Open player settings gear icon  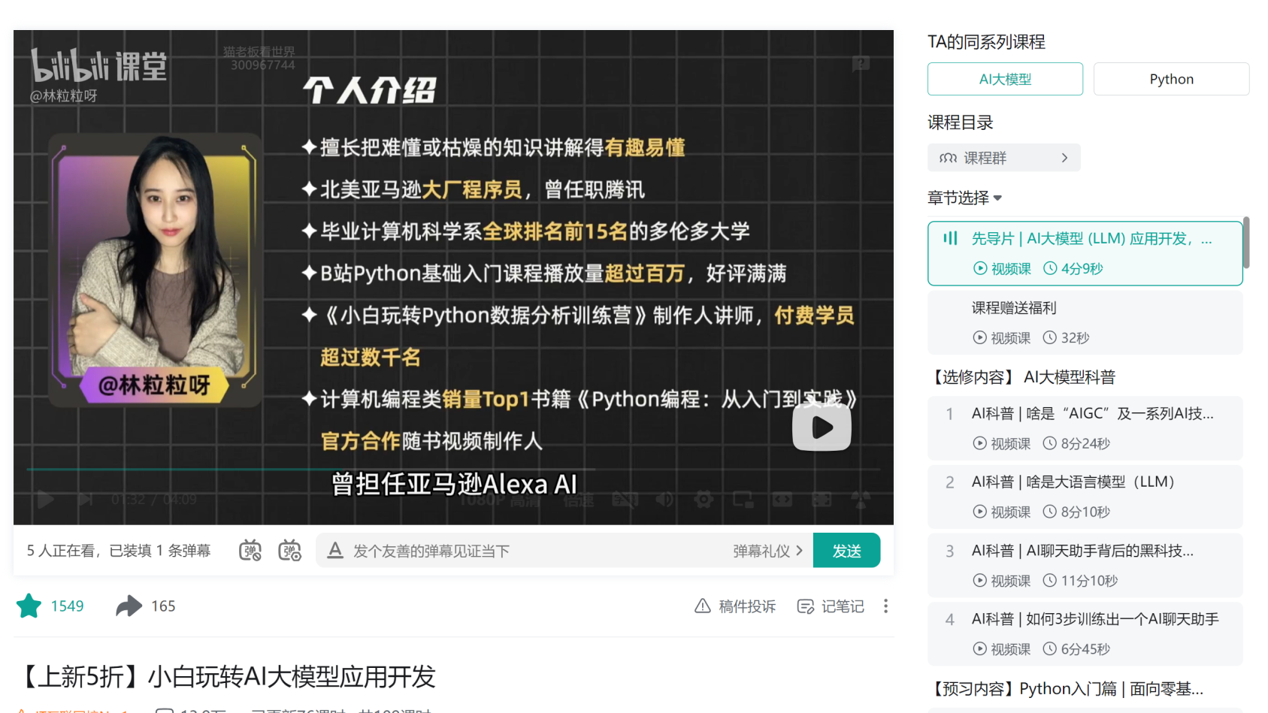[704, 499]
